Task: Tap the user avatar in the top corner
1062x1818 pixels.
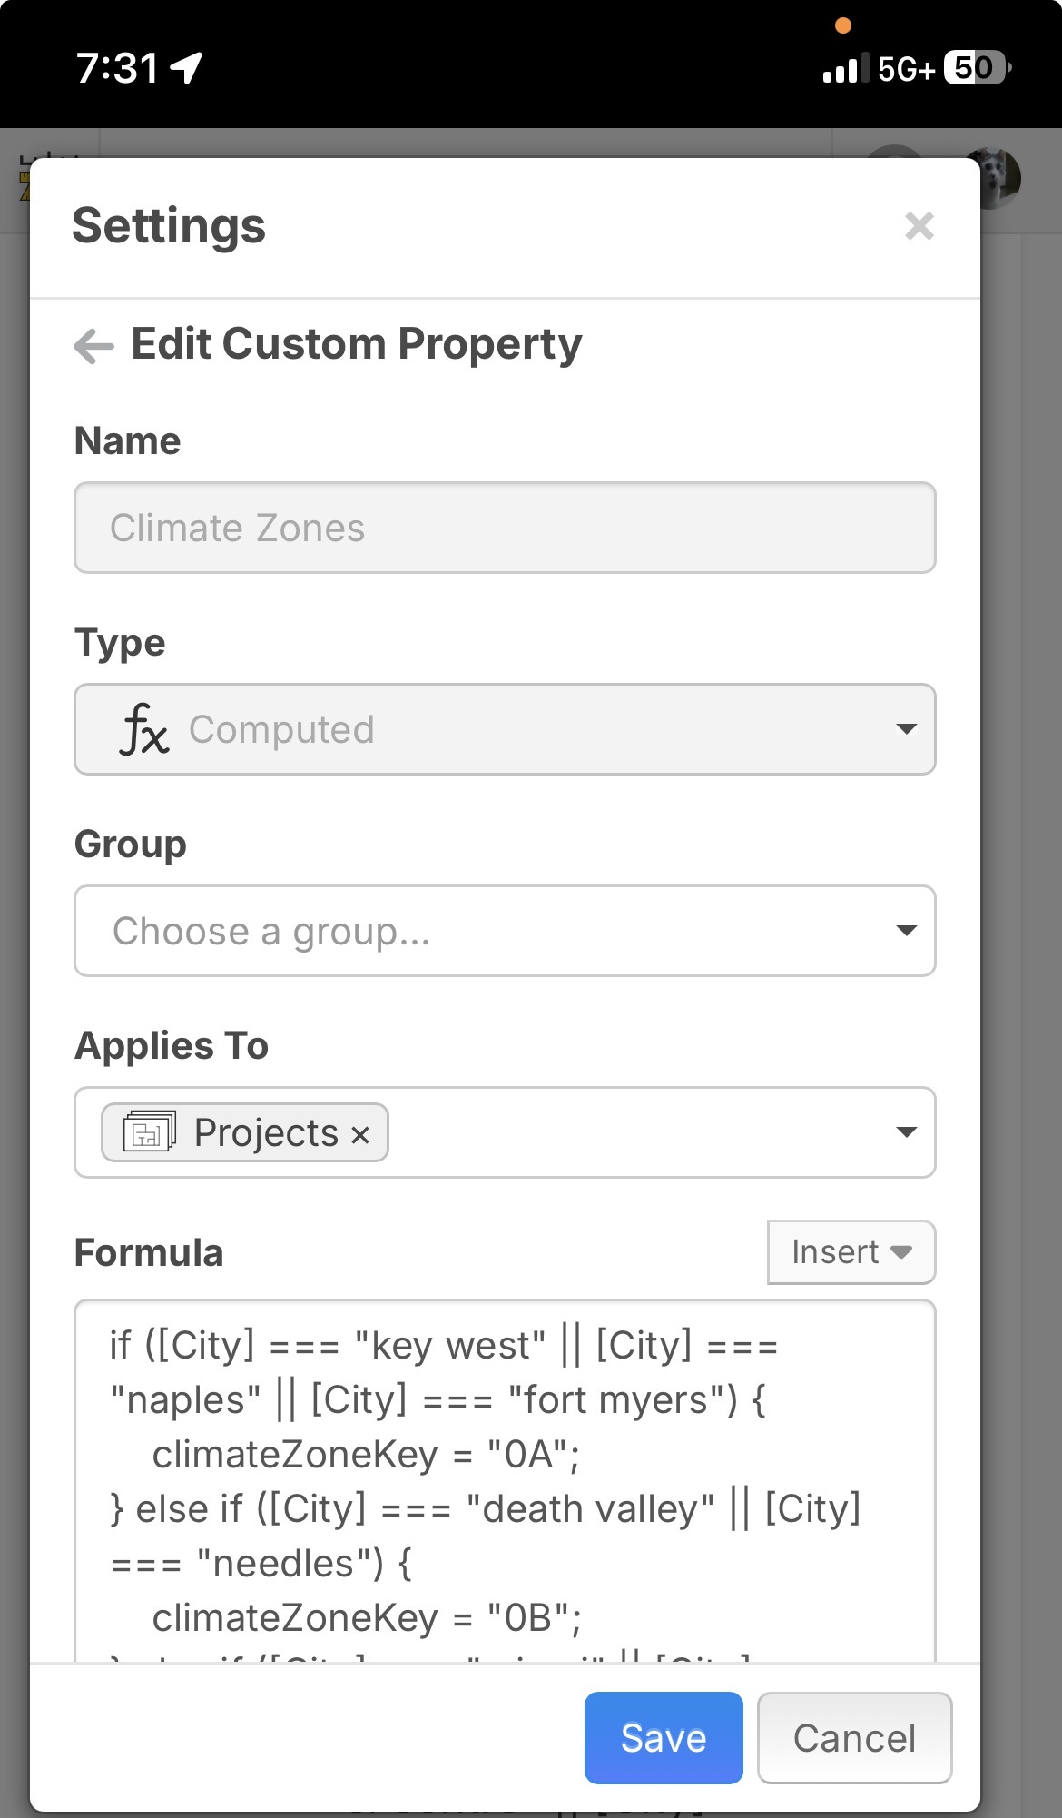Action: (996, 178)
